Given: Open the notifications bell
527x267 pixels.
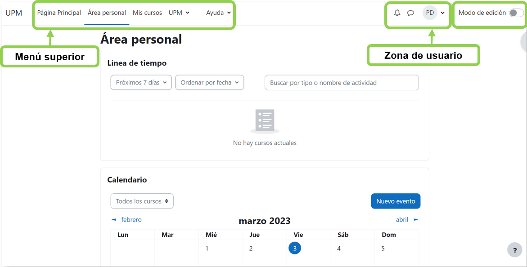Looking at the screenshot, I should click(x=396, y=13).
